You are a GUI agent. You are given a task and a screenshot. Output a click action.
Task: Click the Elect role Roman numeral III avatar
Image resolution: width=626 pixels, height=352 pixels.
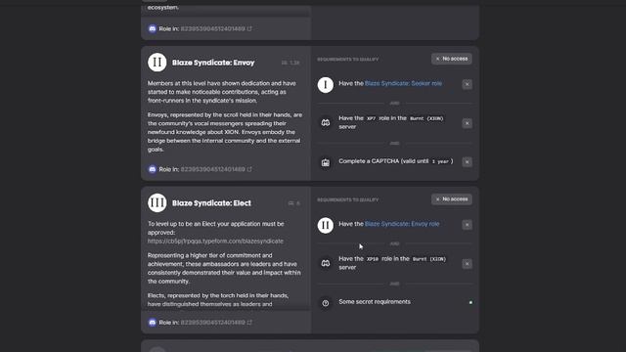[156, 202]
